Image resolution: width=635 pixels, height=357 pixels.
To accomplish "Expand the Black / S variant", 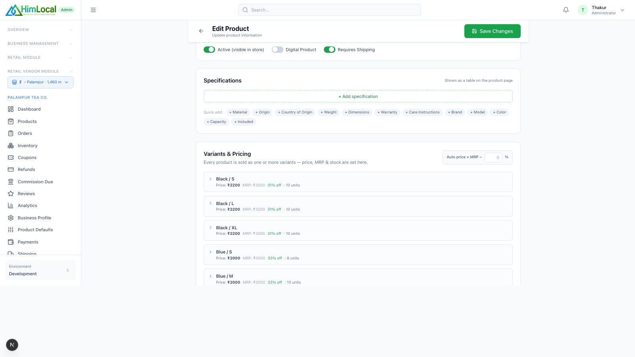I will click(358, 182).
